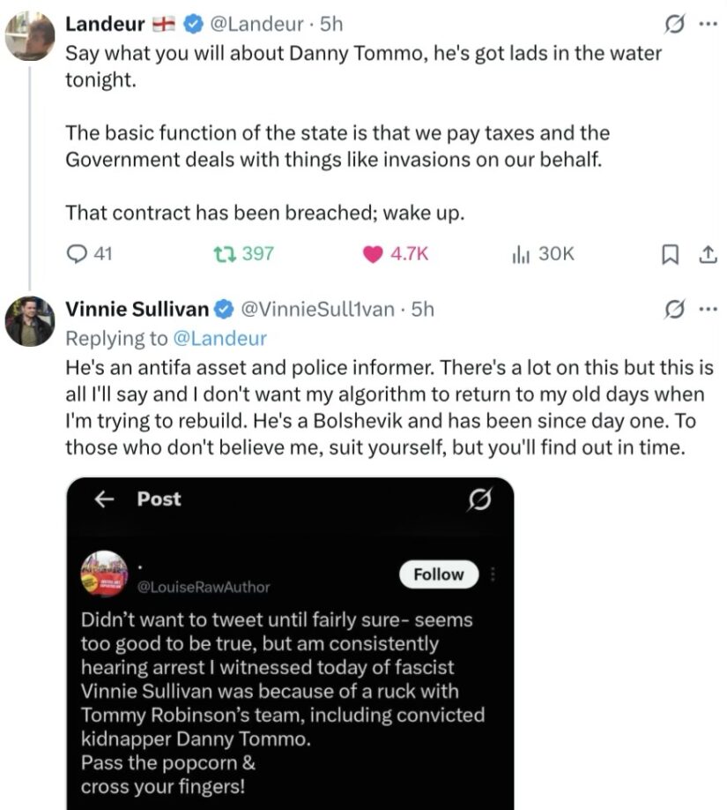Open more options on Vinnie Sullivan's reply
Viewport: 727px width, 810px height.
click(708, 309)
